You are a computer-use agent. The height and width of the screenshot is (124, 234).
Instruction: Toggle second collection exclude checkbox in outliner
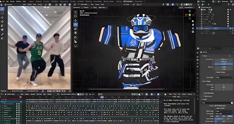click(x=228, y=12)
